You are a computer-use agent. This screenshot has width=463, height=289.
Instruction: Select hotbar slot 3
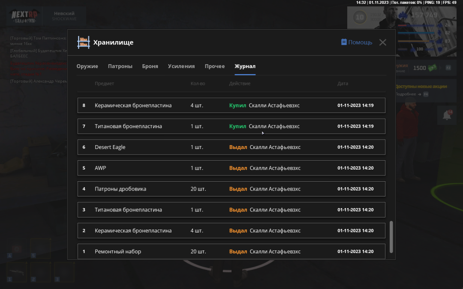point(64,272)
